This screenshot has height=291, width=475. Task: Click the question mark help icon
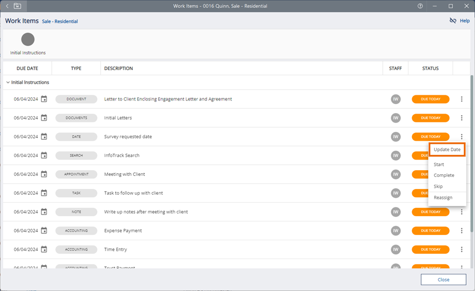coord(420,6)
